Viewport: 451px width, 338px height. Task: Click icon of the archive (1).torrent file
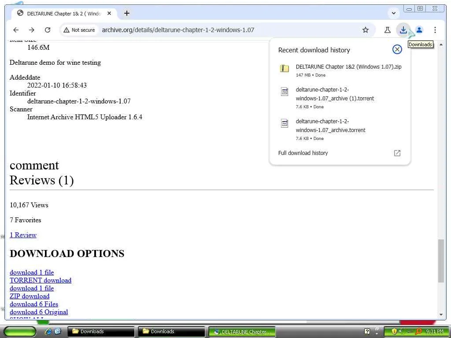(x=284, y=92)
